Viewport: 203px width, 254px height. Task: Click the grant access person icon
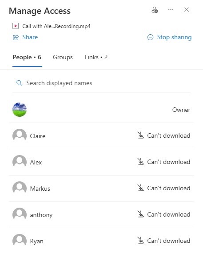coord(155,10)
